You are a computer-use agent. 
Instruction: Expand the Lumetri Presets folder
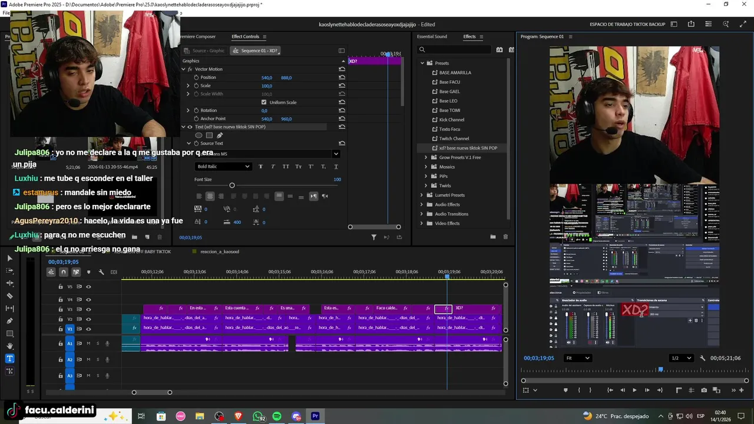[422, 195]
